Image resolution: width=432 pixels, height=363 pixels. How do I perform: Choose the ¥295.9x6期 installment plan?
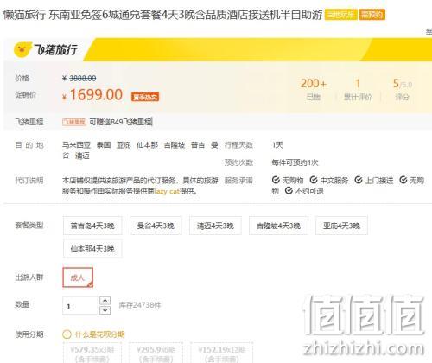click(156, 353)
